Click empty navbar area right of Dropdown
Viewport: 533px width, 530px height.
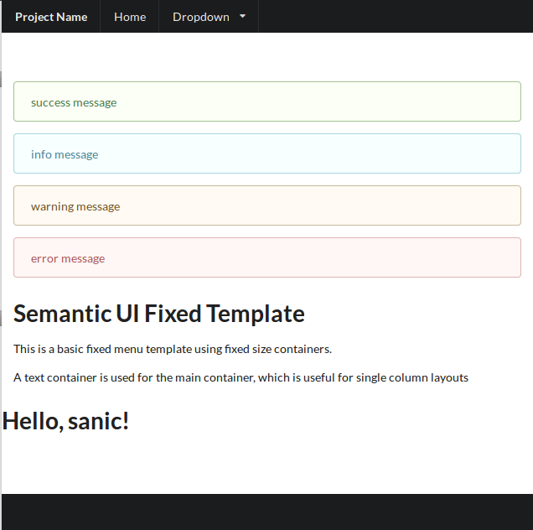[394, 17]
